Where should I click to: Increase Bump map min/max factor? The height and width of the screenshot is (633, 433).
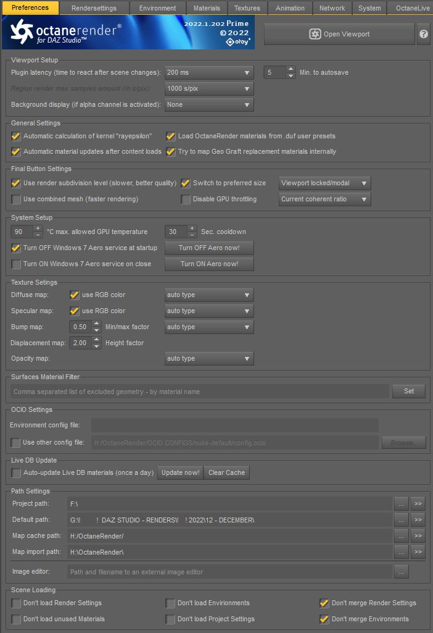point(96,324)
